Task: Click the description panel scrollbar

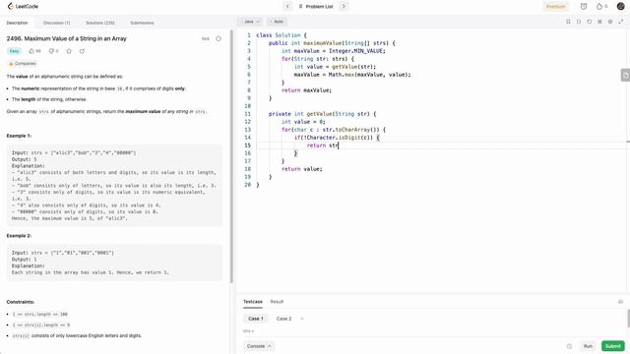Action: coord(232,156)
